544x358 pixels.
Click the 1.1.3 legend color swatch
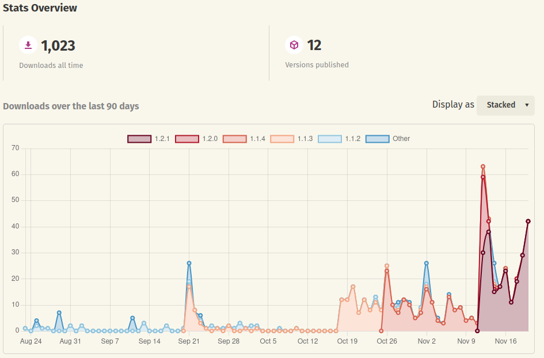coord(282,139)
